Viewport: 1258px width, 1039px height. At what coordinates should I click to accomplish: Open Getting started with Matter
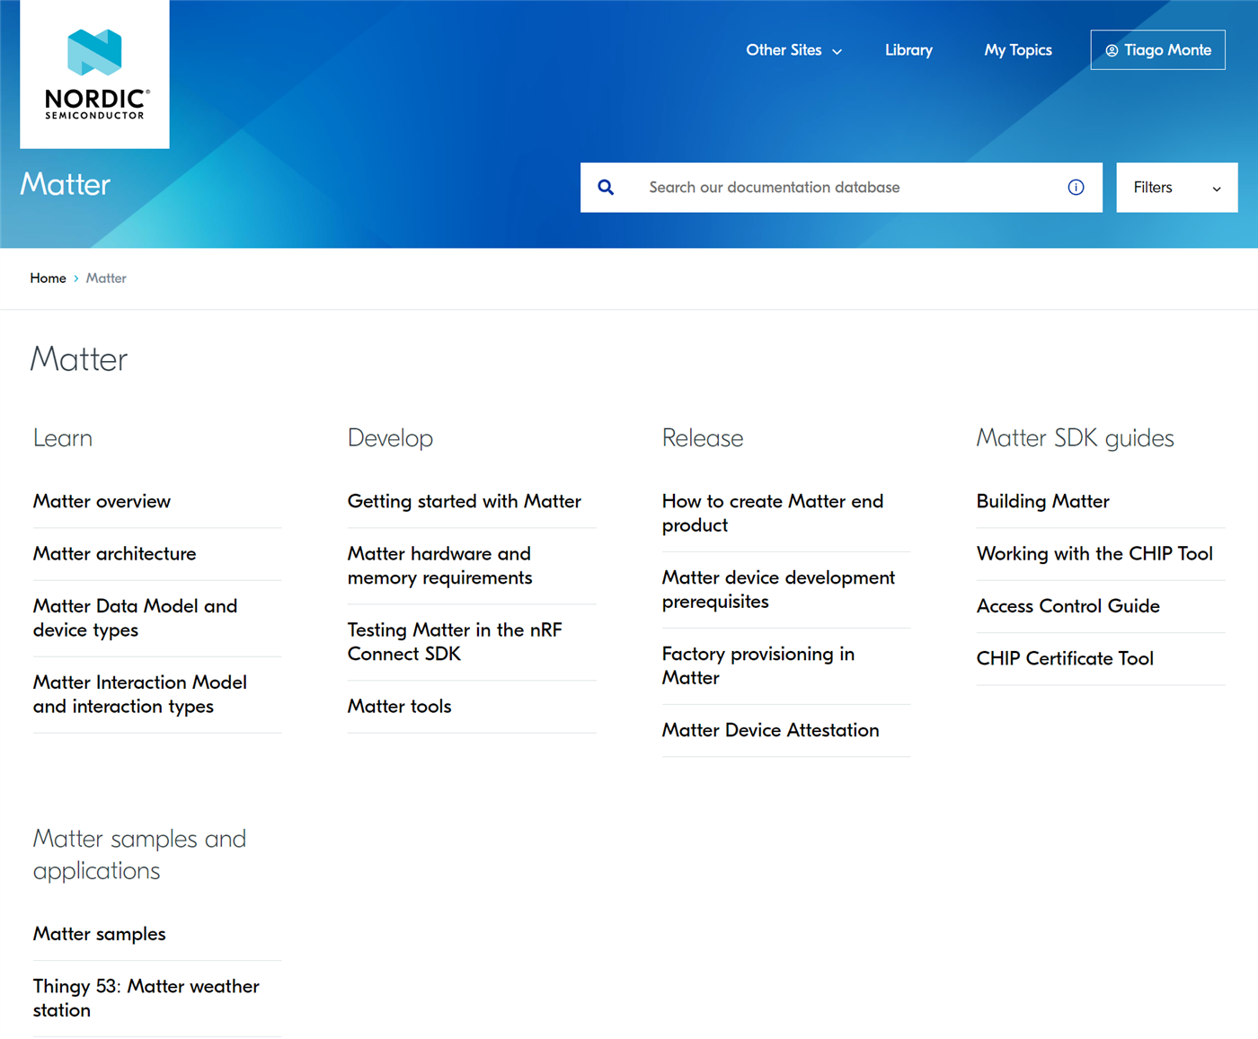tap(464, 501)
